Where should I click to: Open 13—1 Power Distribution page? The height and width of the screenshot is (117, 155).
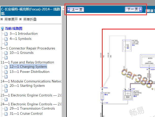pos(29,72)
